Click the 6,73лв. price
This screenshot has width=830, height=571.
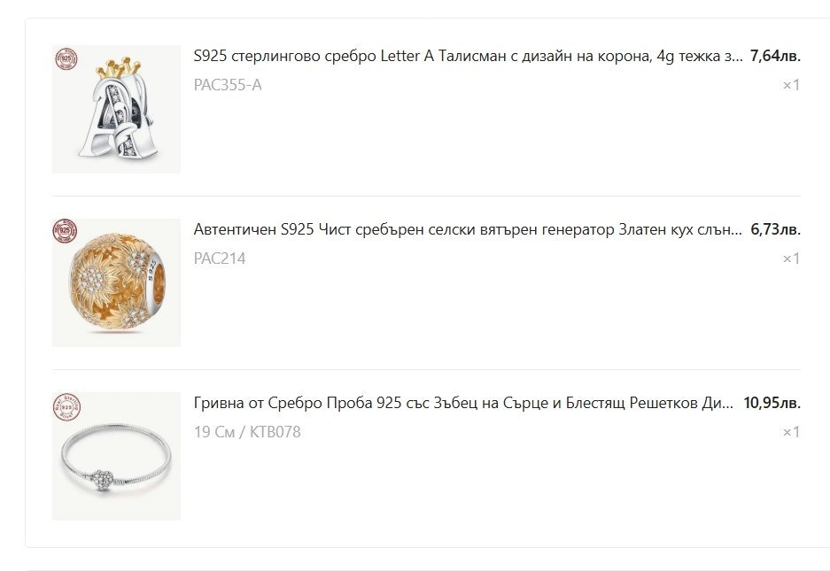click(775, 229)
